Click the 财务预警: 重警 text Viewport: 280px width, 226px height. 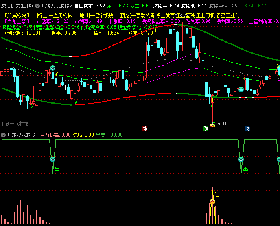coord(39,27)
